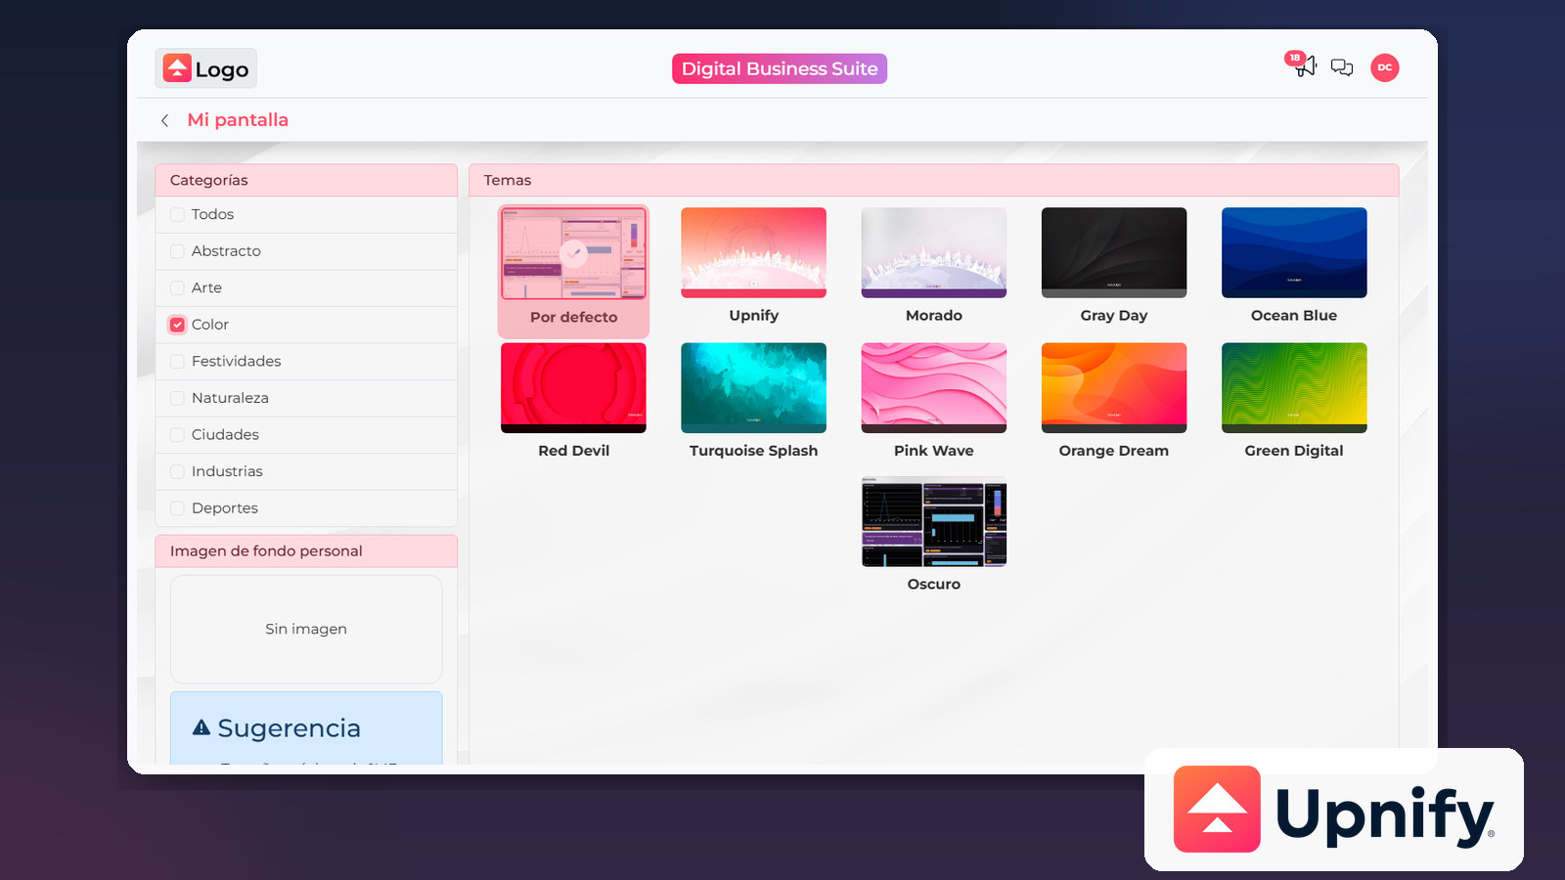Check the Festividades category checkbox
This screenshot has width=1565, height=880.
tap(177, 361)
